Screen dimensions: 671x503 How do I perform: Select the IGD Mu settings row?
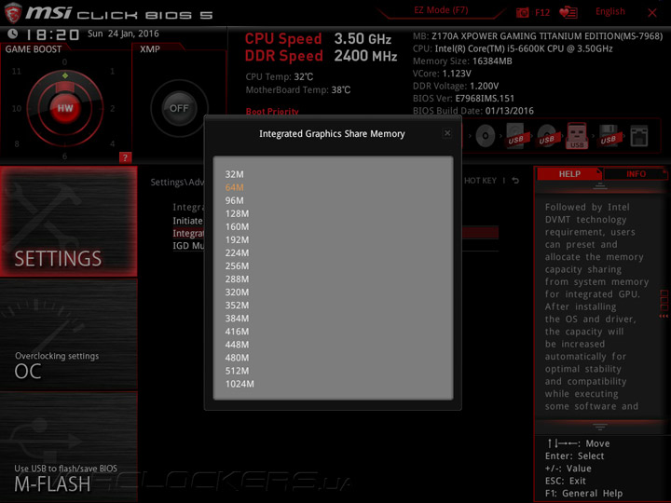[188, 246]
